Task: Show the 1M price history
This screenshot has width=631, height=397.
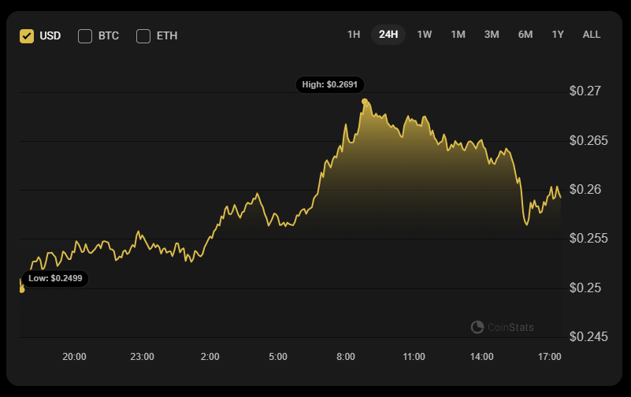Action: [x=458, y=35]
